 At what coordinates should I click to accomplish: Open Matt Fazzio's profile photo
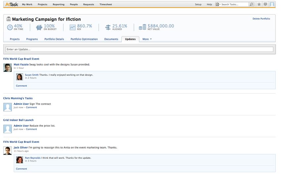[8, 67]
